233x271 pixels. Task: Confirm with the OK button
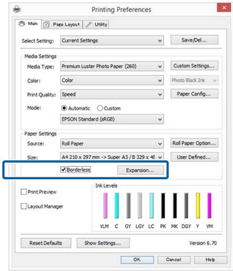click(137, 260)
